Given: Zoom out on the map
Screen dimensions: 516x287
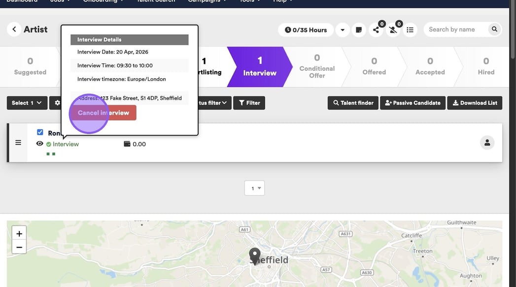Looking at the screenshot, I should point(19,247).
